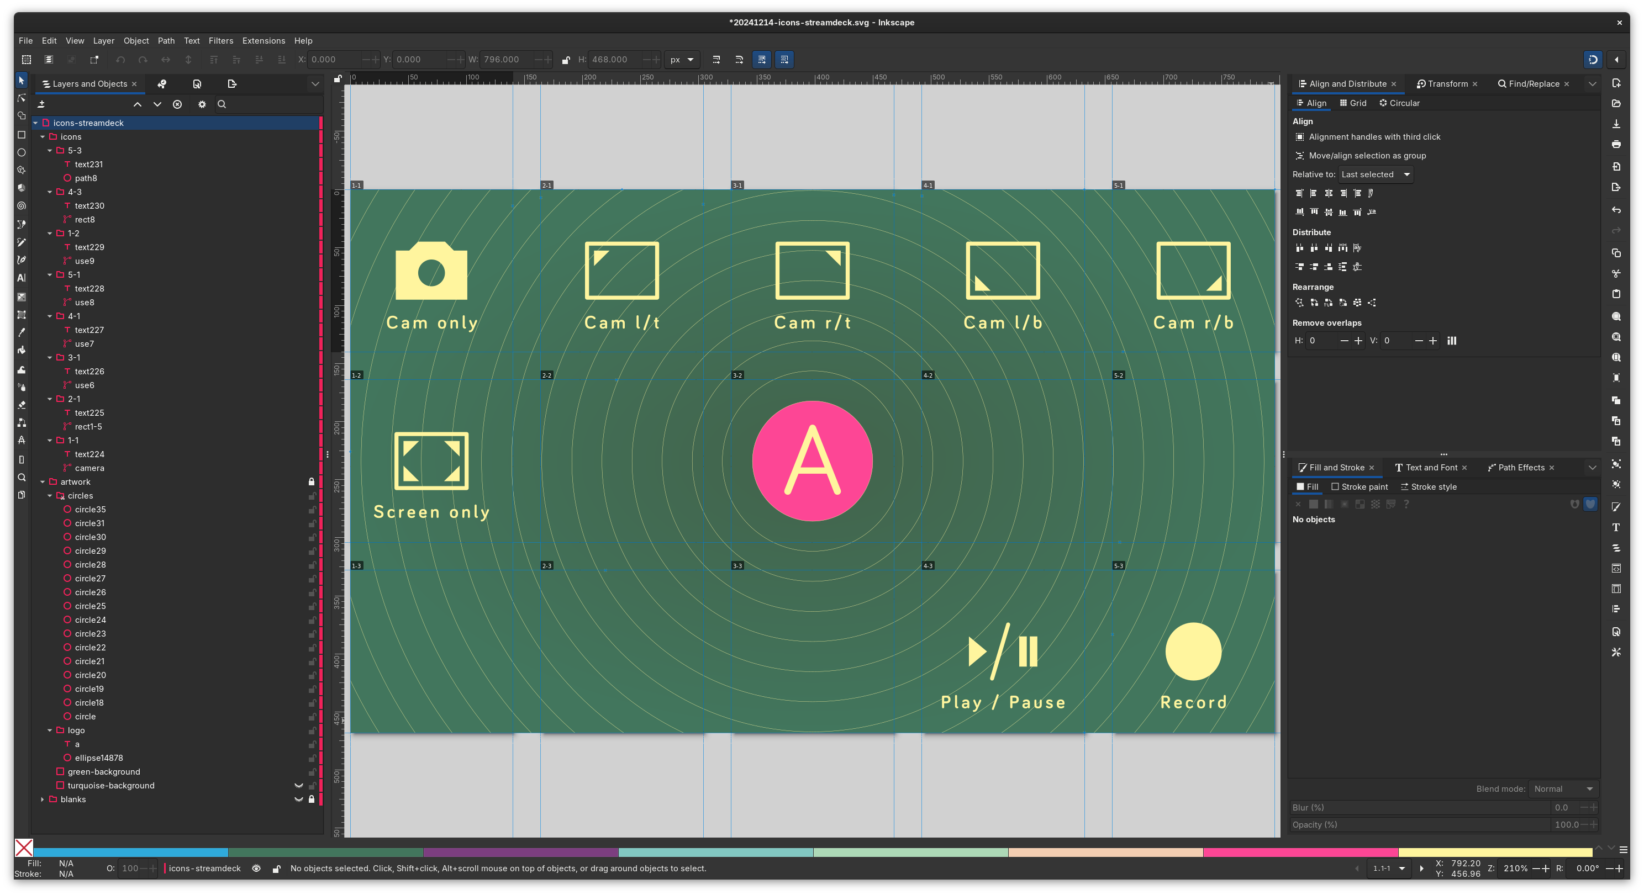Toggle current layer lock in status bar

(276, 868)
